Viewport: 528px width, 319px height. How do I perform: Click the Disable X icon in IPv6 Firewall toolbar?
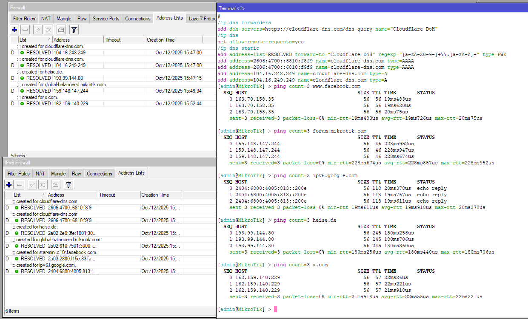43,185
